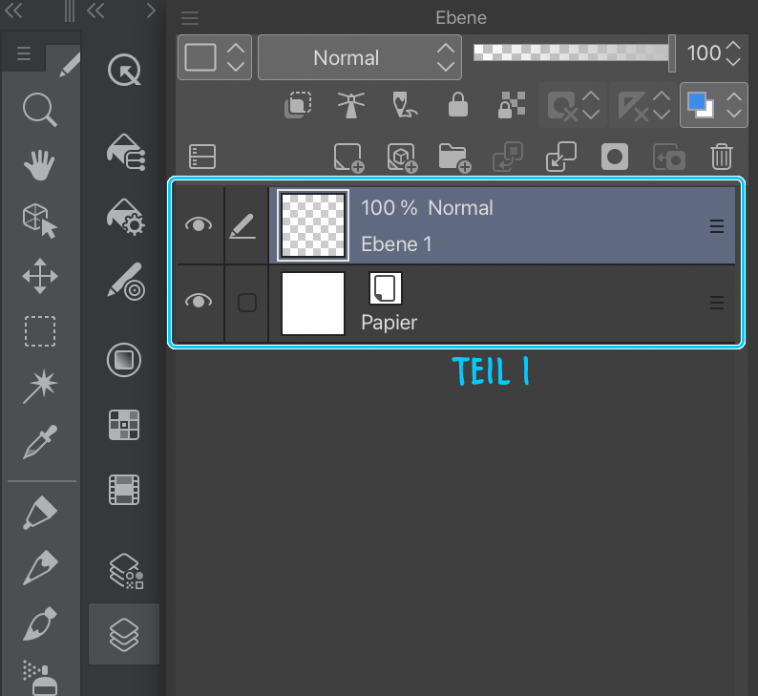This screenshot has height=696, width=758.
Task: Select the Ebene 1 layer thumbnail
Action: [x=313, y=225]
